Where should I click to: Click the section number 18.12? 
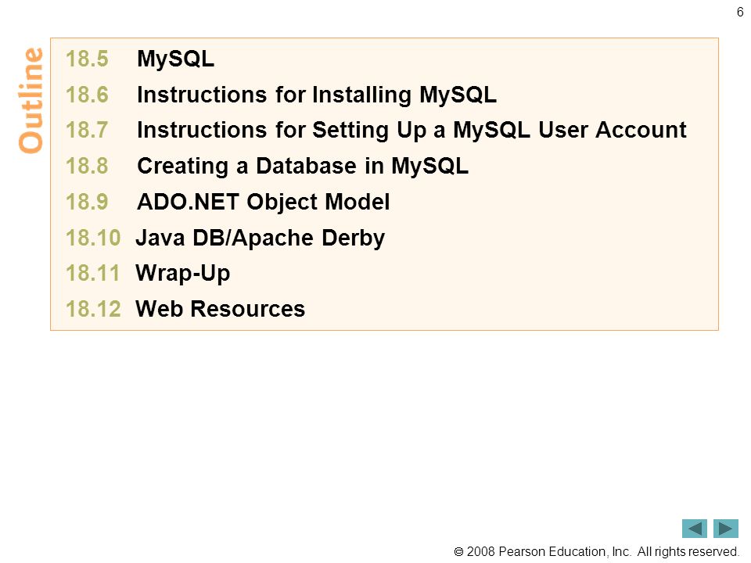tap(93, 309)
